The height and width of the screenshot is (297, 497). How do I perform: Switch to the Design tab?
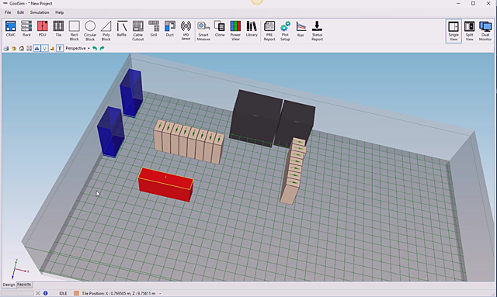tap(9, 285)
